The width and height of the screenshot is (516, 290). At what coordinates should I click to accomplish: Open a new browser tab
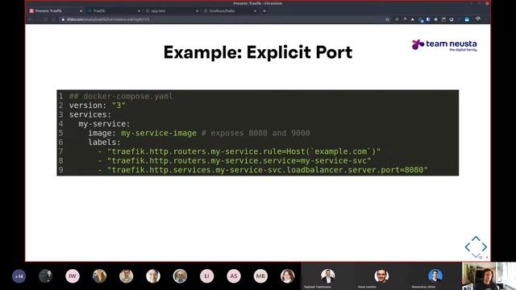[x=264, y=10]
